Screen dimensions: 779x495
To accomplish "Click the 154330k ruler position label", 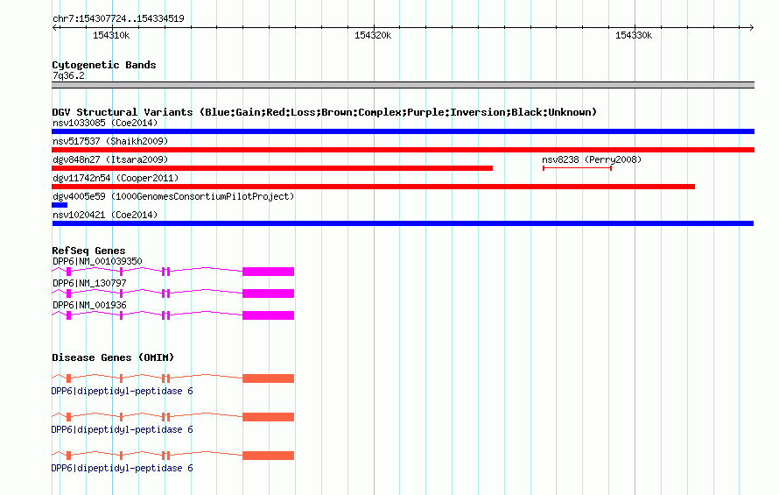I will tap(634, 35).
